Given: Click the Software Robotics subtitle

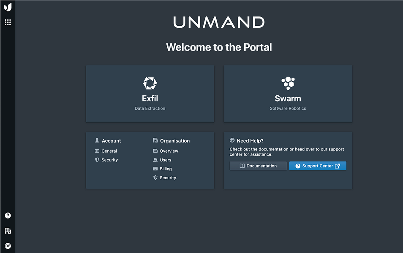Looking at the screenshot, I should tap(288, 108).
